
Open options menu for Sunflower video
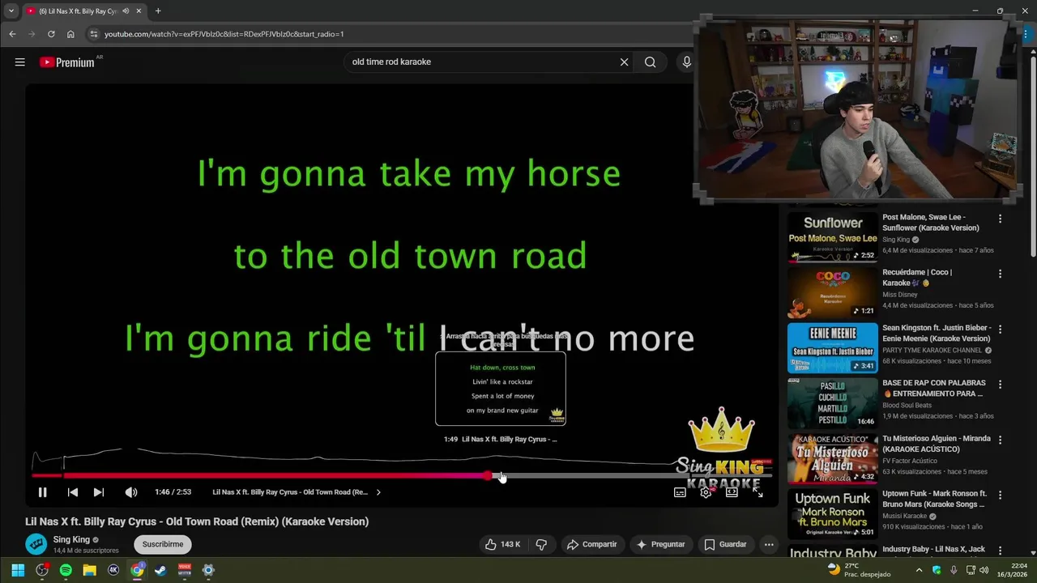(1000, 219)
